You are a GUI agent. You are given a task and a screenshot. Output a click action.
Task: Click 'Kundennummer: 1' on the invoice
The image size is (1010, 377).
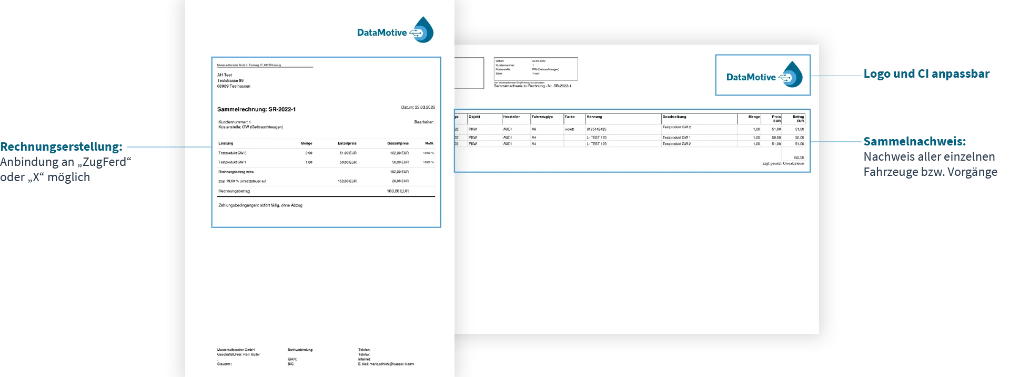[x=234, y=122]
